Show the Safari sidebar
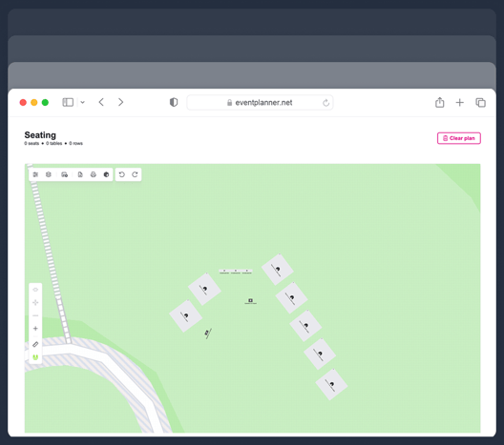 tap(68, 102)
